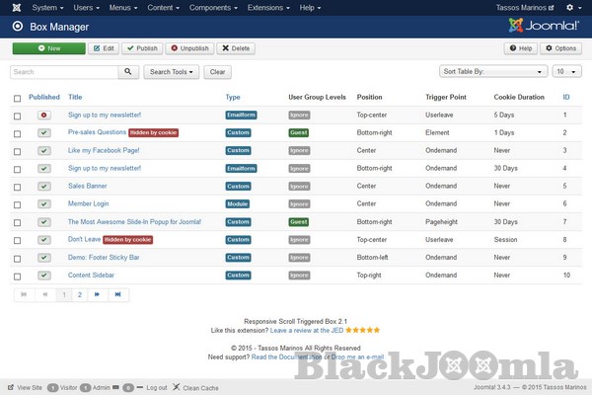This screenshot has height=395, width=592.
Task: Click the settings gear icon in top bar
Action: (x=569, y=7)
